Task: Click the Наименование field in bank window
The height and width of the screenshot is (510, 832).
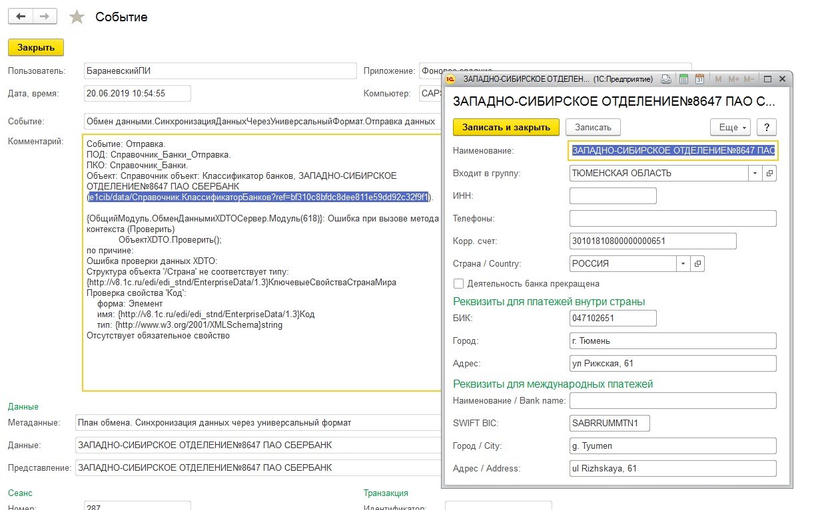Action: 673,151
